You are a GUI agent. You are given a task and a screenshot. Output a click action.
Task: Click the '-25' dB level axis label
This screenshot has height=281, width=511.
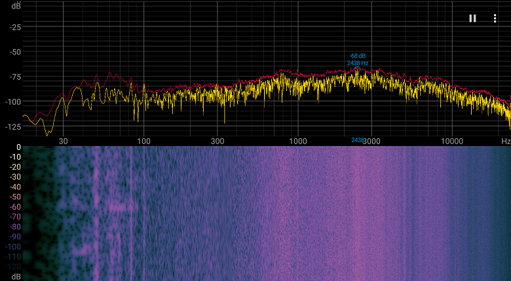[x=15, y=28]
